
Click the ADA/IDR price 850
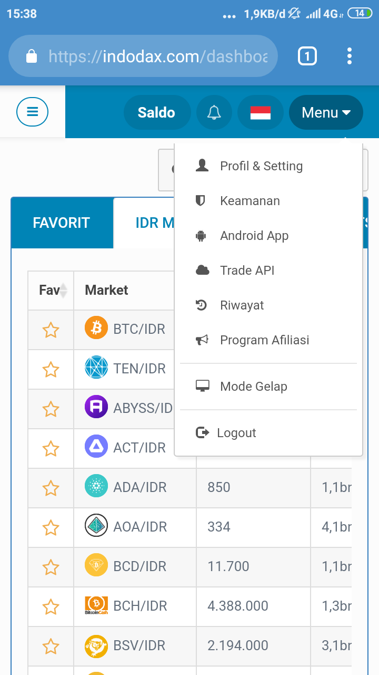(x=219, y=487)
